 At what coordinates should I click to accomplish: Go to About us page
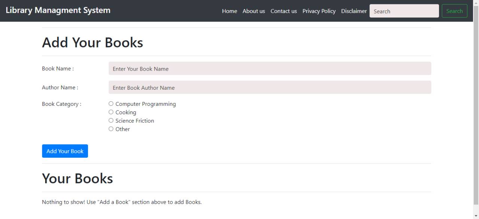tap(254, 11)
